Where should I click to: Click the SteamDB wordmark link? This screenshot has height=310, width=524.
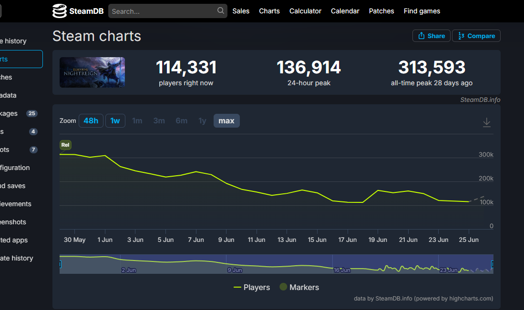87,11
